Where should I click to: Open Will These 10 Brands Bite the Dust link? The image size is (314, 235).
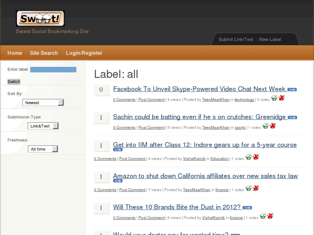tap(177, 207)
